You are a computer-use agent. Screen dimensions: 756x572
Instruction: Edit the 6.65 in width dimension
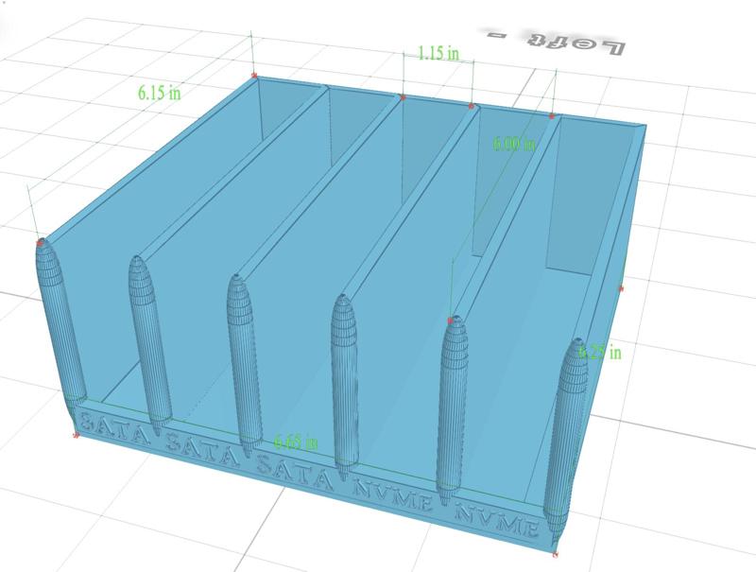pos(296,439)
